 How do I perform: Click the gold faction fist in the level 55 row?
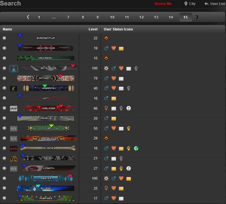[x=128, y=128]
